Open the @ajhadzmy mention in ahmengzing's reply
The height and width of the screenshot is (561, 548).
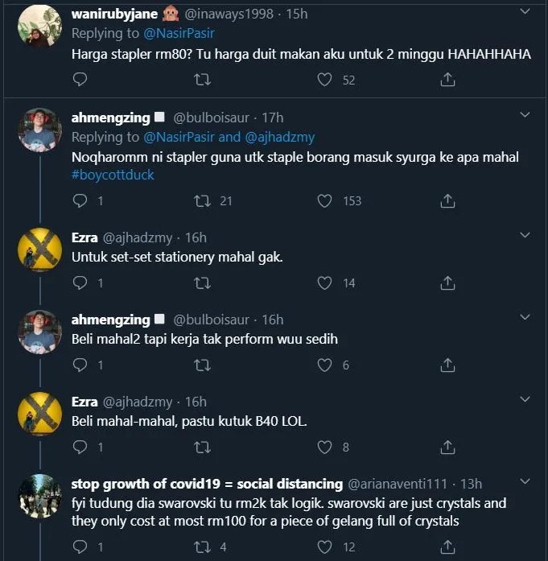point(278,137)
